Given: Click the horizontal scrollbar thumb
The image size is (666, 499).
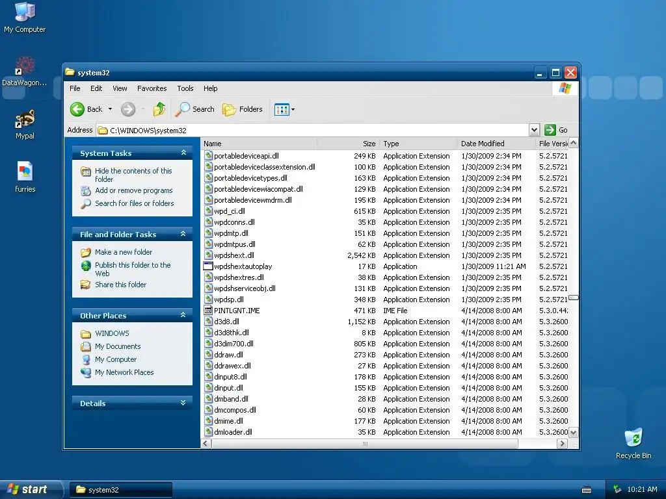Looking at the screenshot, I should pos(365,443).
